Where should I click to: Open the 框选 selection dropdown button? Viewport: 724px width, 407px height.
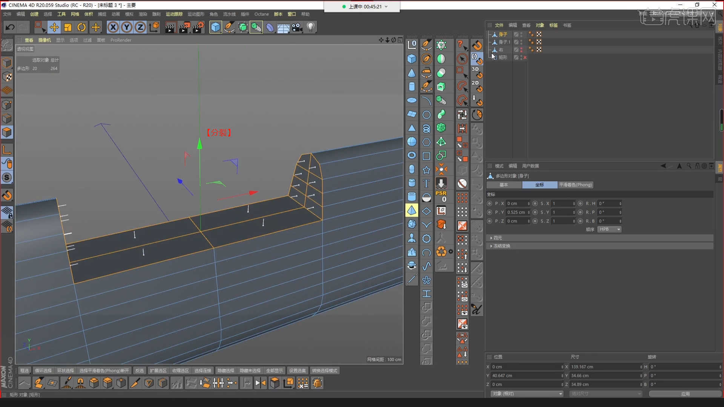pyautogui.click(x=25, y=371)
